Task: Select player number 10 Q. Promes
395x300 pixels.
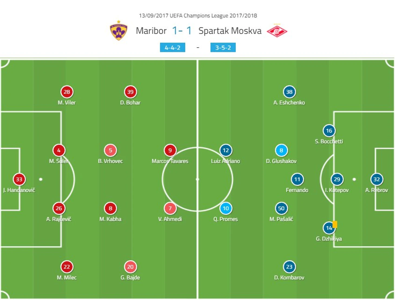Action: point(226,208)
